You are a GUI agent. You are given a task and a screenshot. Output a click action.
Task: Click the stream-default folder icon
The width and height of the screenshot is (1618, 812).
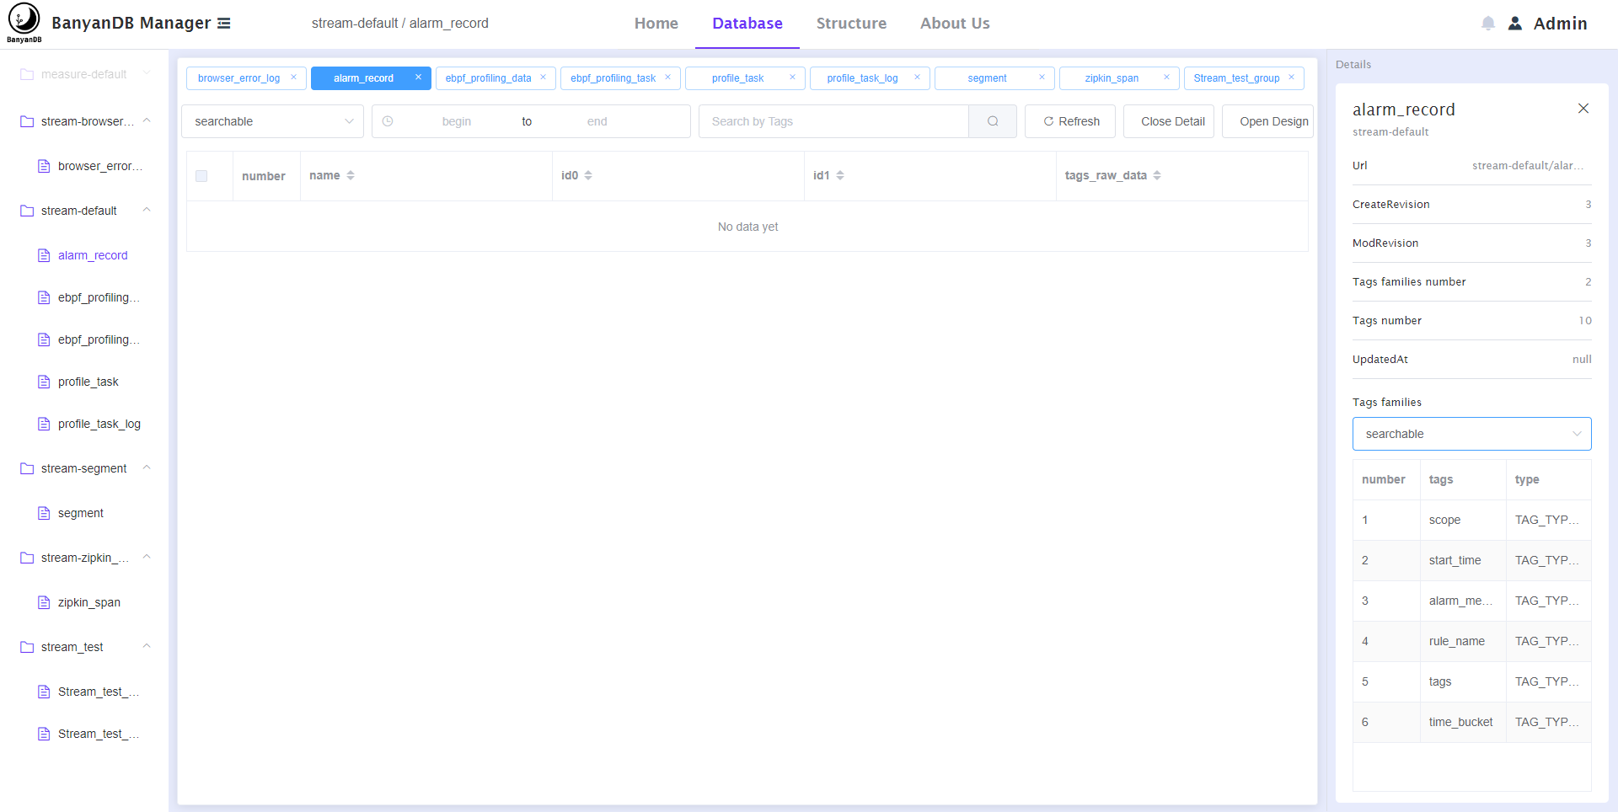pyautogui.click(x=27, y=211)
